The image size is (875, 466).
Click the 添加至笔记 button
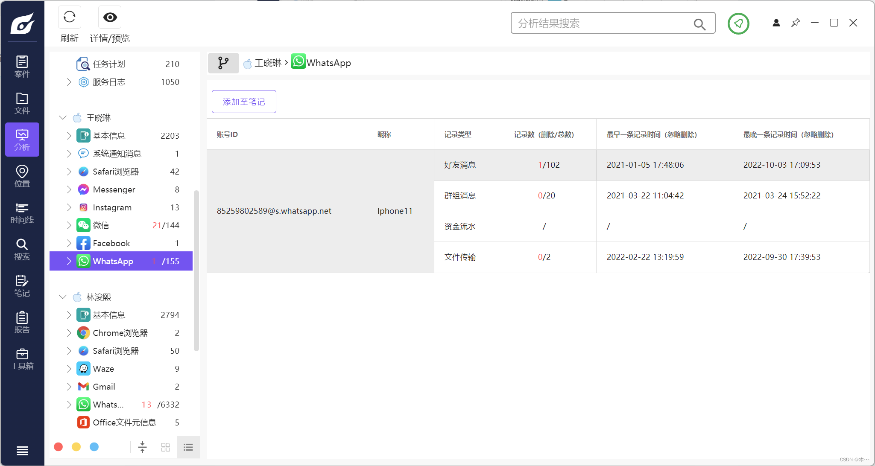point(244,102)
